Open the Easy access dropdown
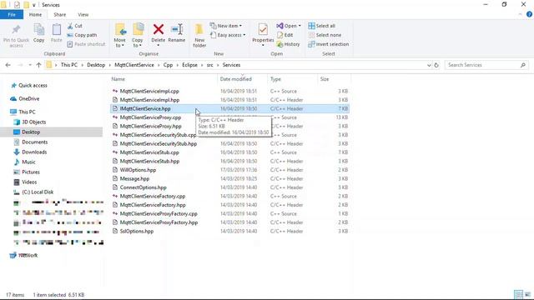The image size is (534, 300). (228, 35)
